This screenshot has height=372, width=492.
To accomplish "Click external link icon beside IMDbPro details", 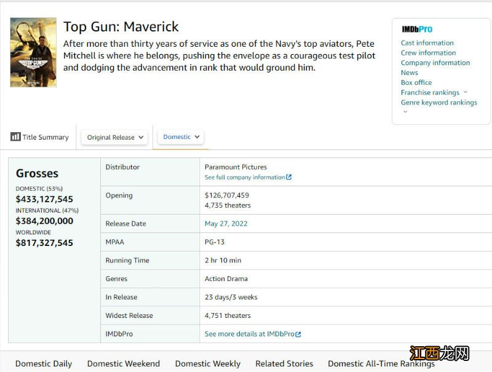I will 298,334.
